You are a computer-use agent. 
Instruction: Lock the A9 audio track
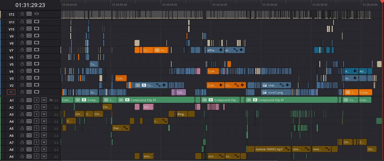pyautogui.click(x=22, y=156)
